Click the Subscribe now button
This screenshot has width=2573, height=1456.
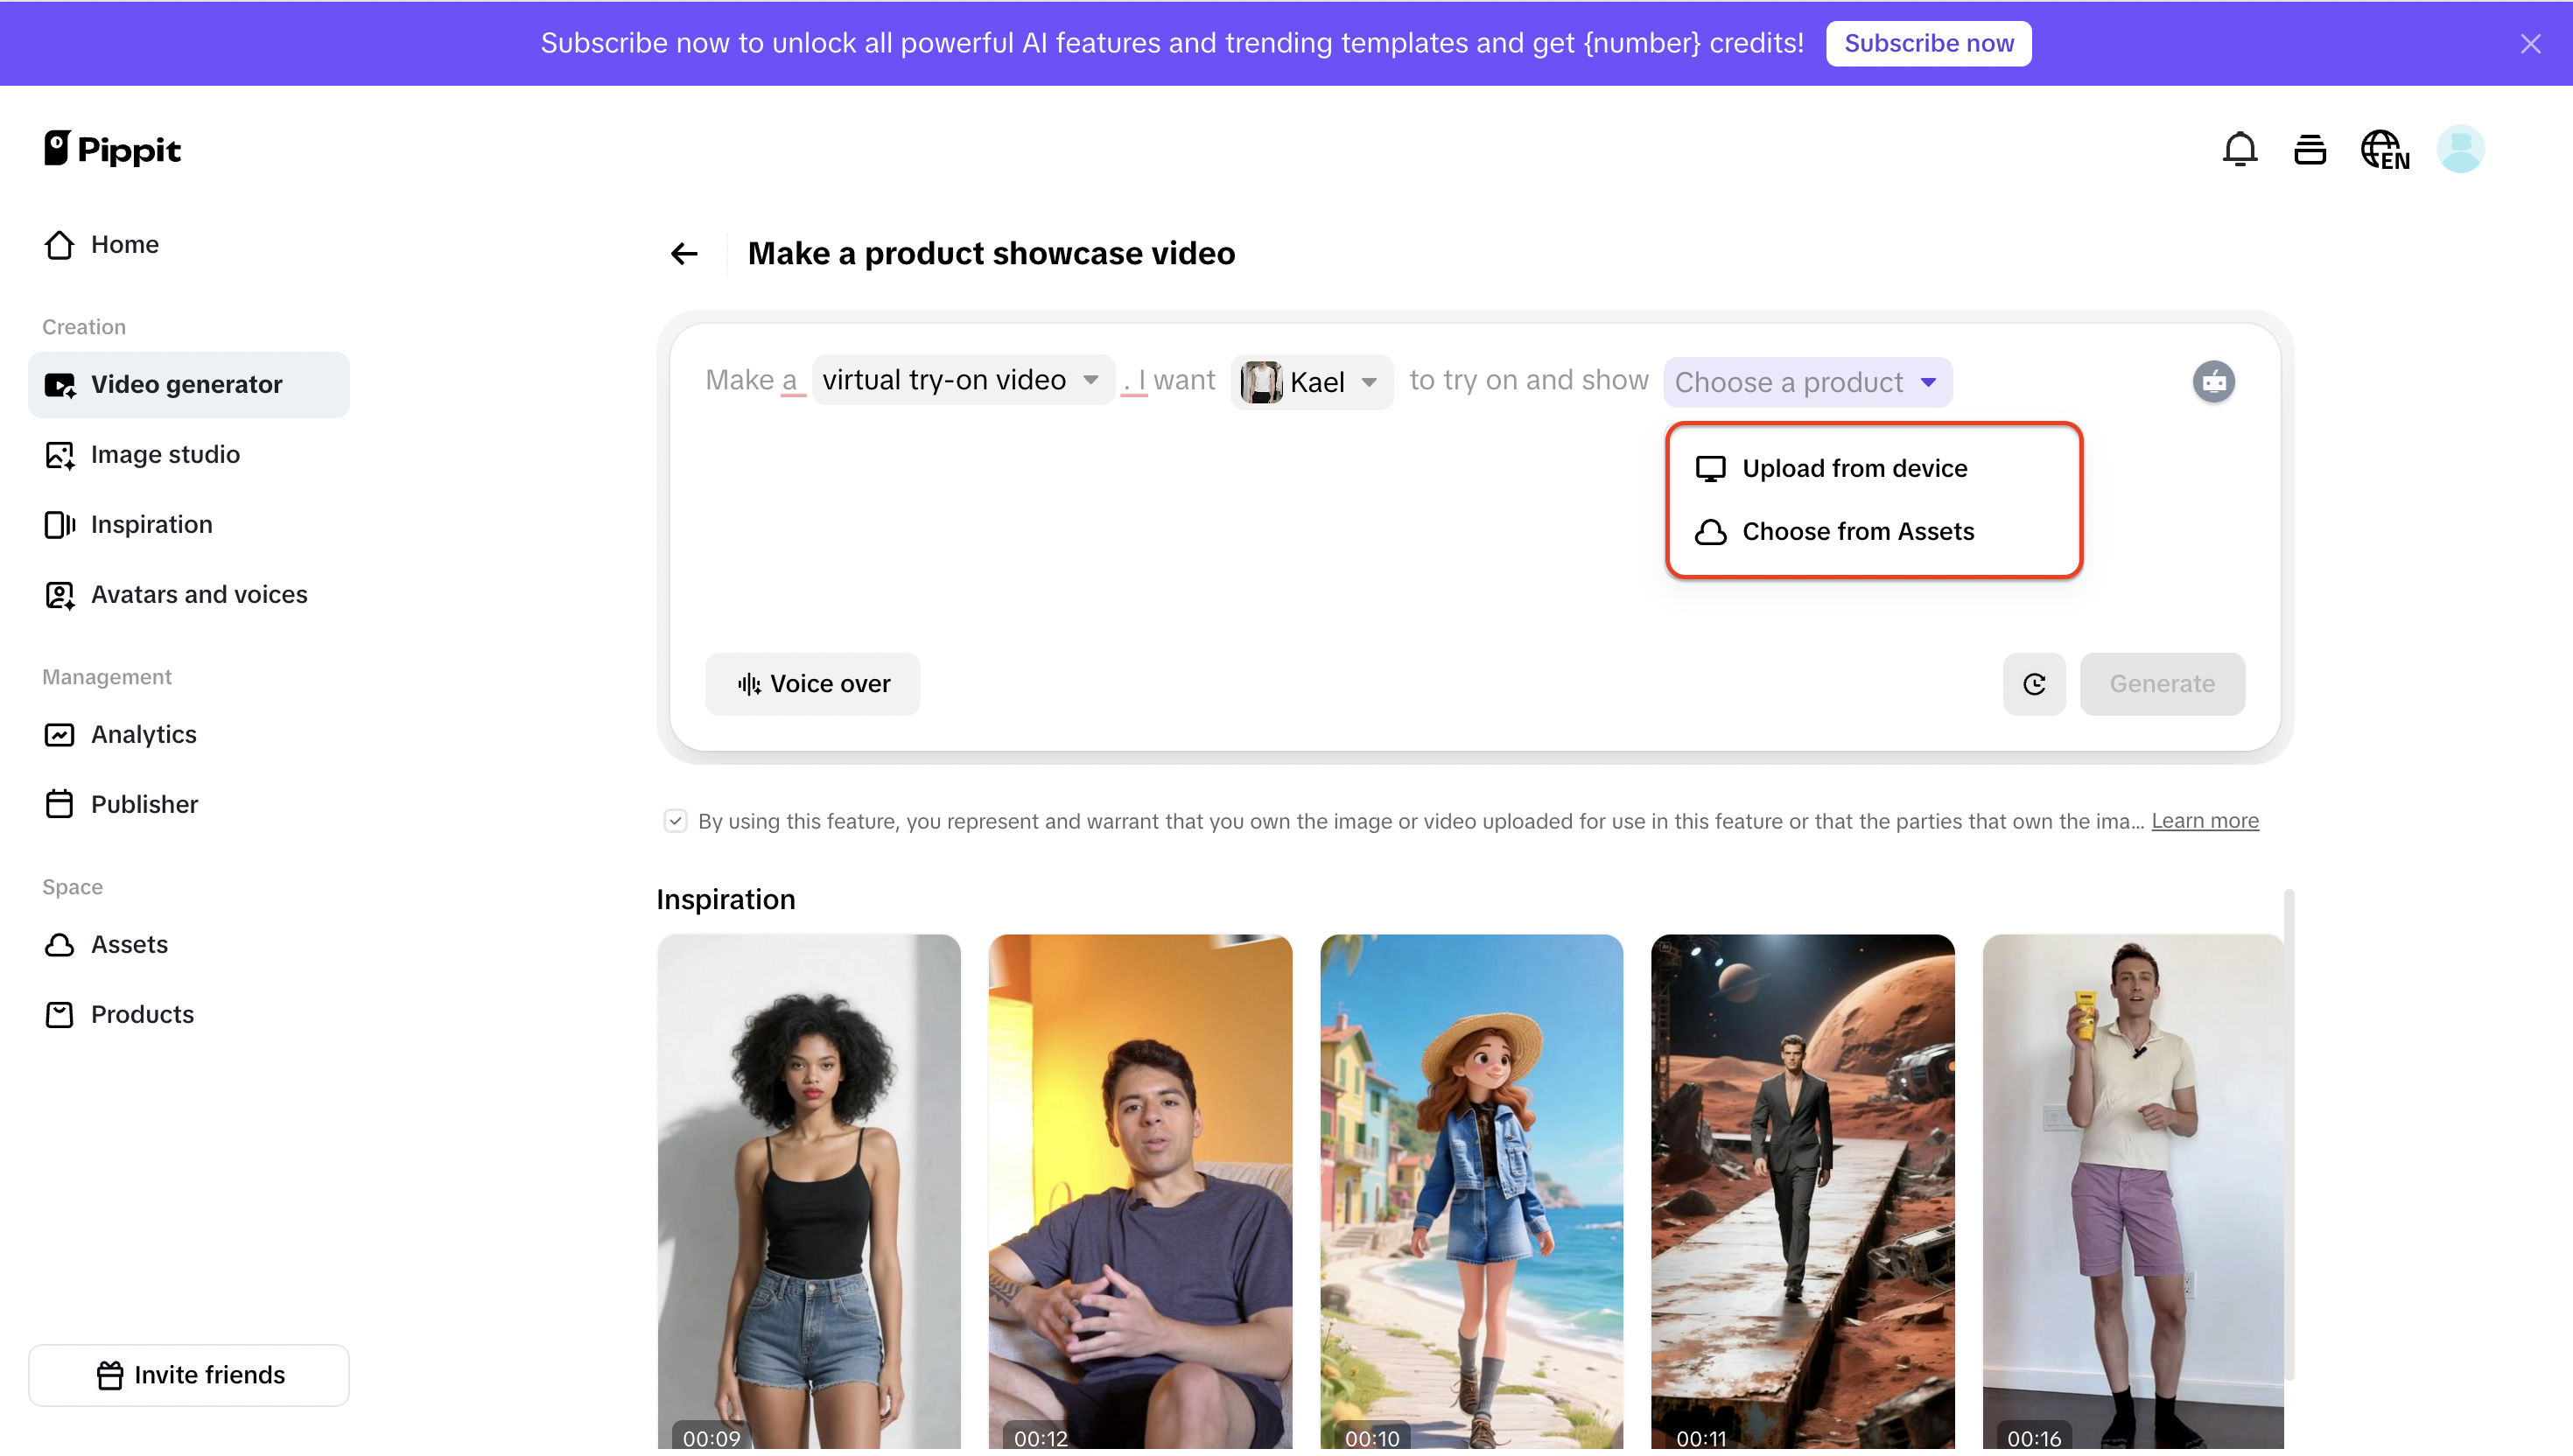(x=1927, y=44)
